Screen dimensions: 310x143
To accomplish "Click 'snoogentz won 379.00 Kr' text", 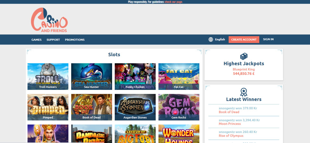I will coord(238,108).
